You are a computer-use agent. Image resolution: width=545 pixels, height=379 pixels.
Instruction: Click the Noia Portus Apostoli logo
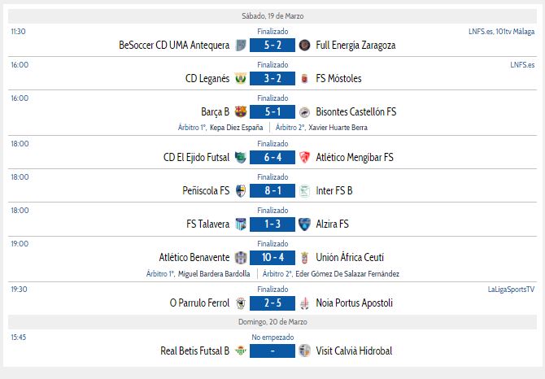[305, 303]
